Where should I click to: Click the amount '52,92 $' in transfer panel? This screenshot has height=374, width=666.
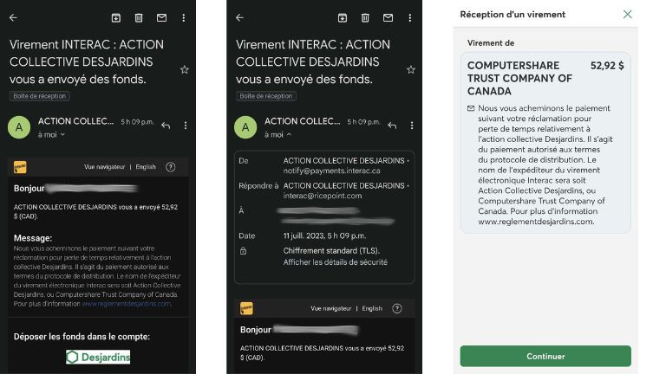pos(607,66)
